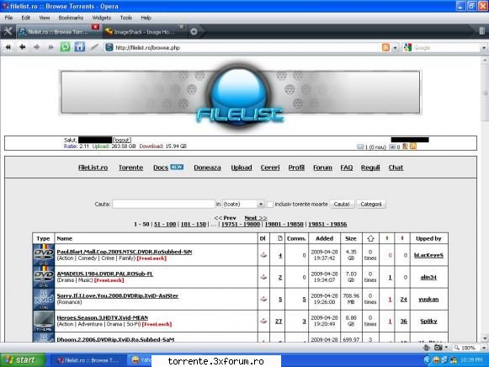
Task: Click the 'Next >>' page link
Action: point(256,218)
